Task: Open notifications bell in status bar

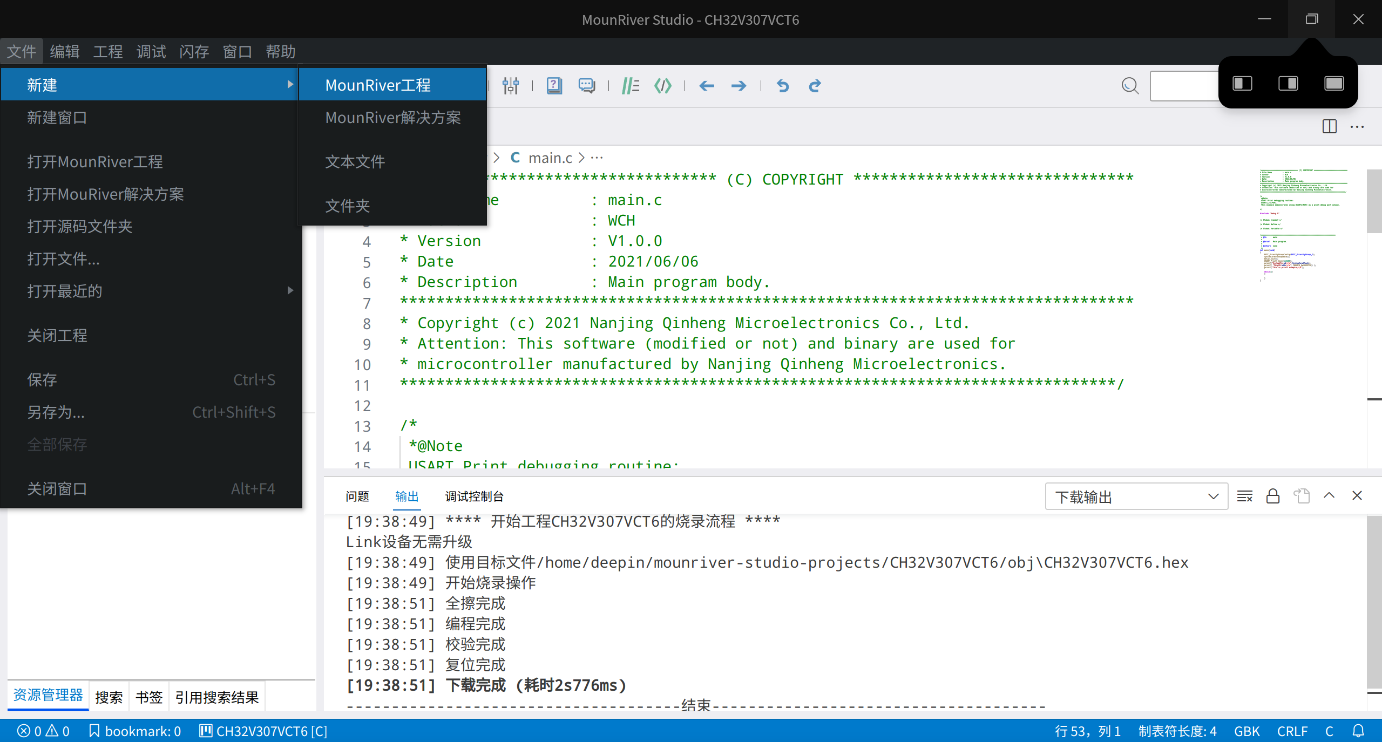Action: pos(1358,731)
